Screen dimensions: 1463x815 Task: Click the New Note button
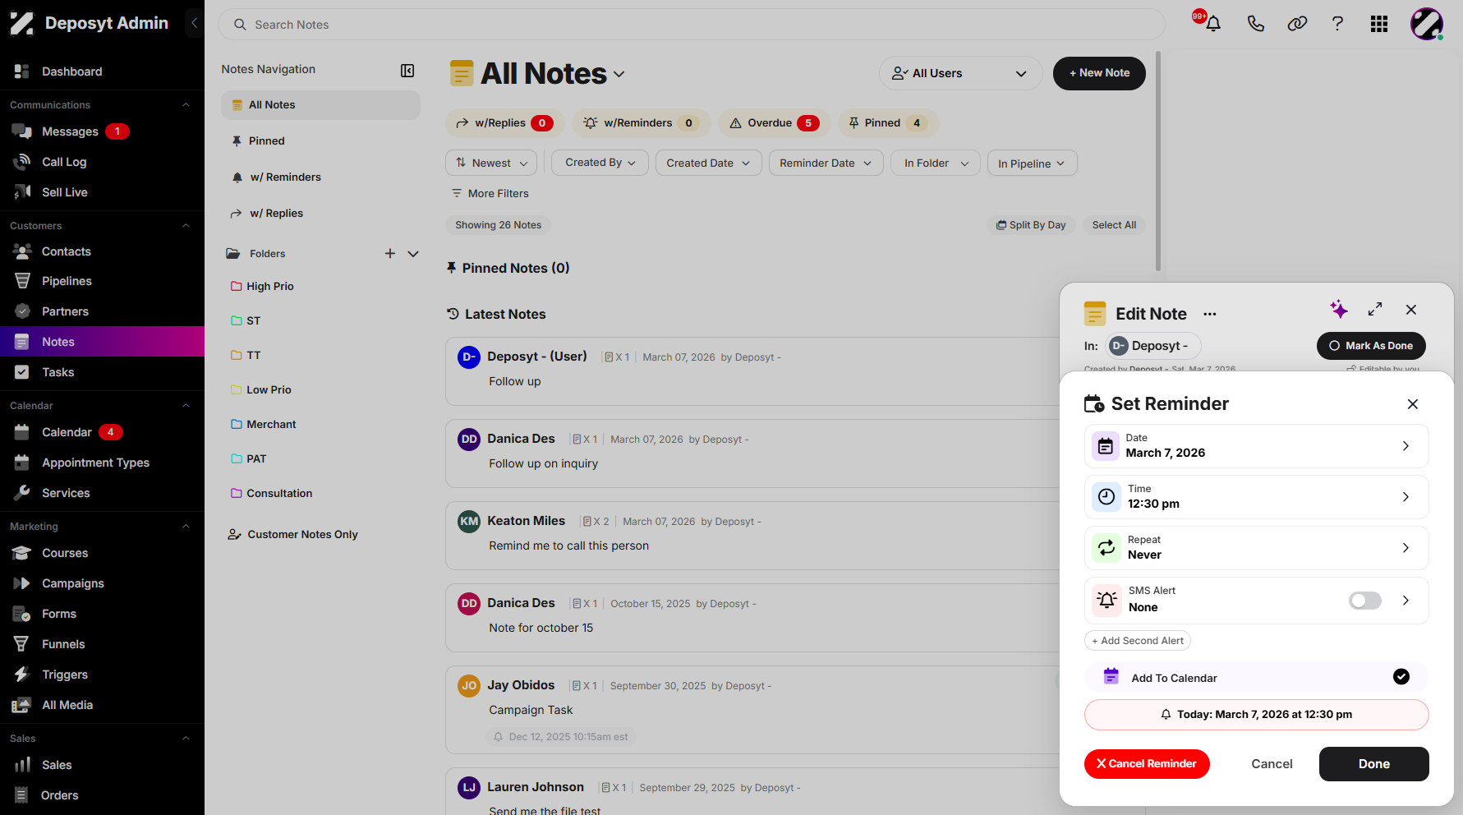[1099, 73]
